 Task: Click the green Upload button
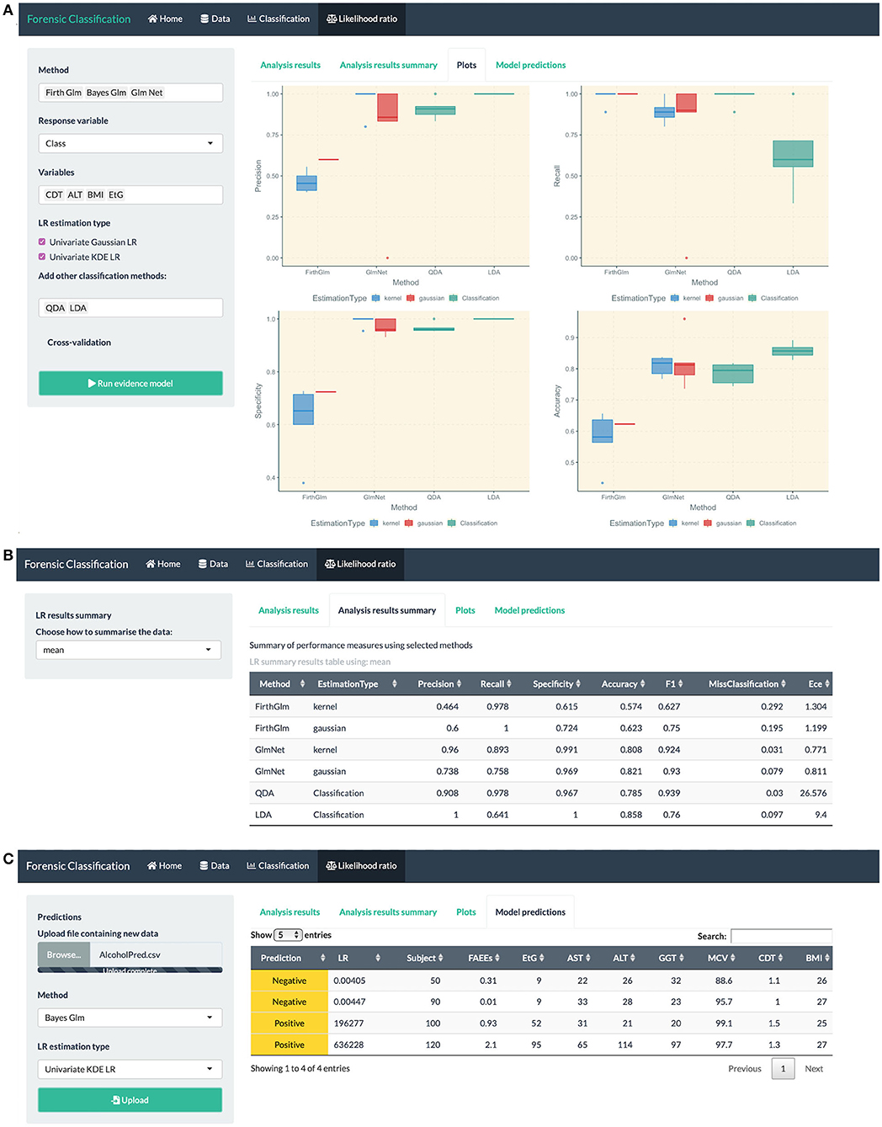pos(130,1100)
